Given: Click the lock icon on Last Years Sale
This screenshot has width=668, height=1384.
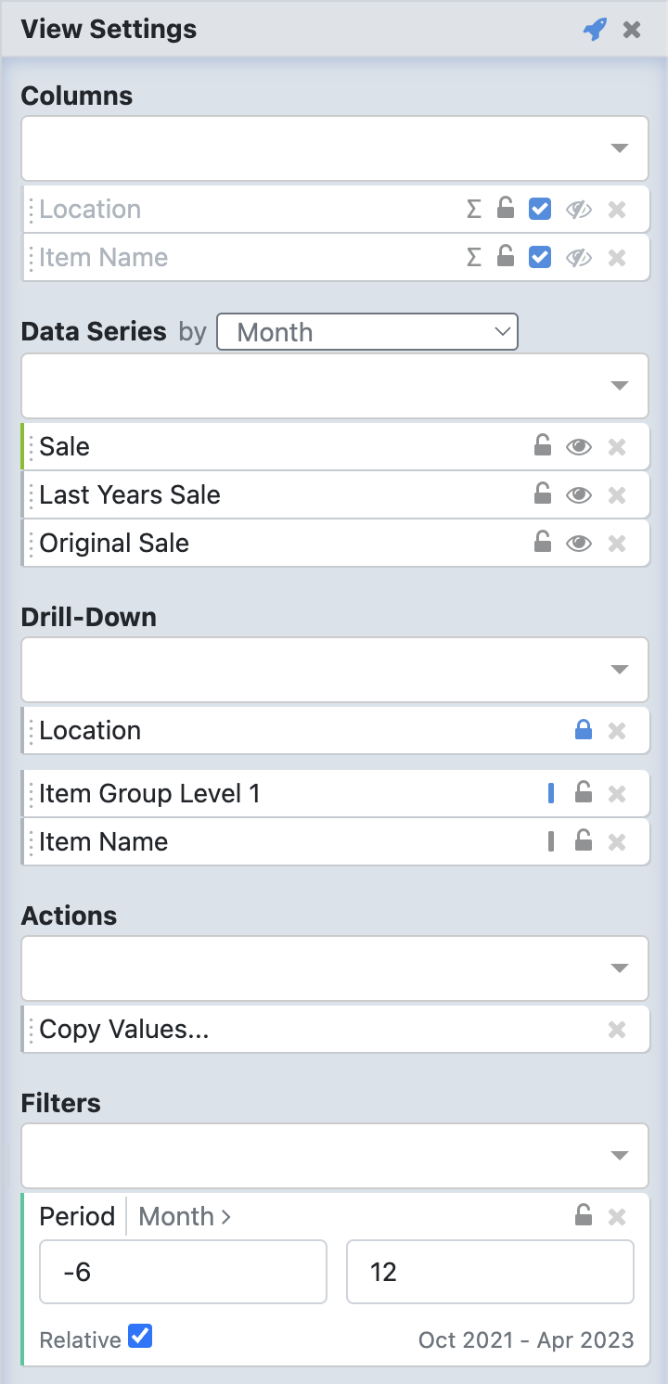Looking at the screenshot, I should tap(543, 495).
